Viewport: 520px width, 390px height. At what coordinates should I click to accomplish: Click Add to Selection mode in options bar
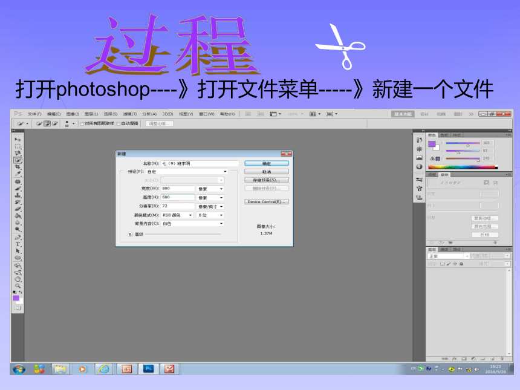47,124
